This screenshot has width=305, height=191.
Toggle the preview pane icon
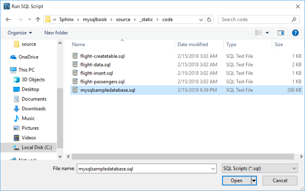(280, 33)
